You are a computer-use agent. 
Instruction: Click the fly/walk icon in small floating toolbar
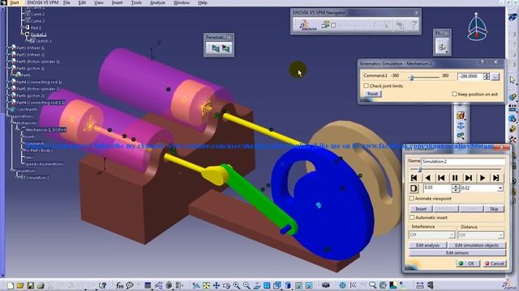tap(443, 47)
